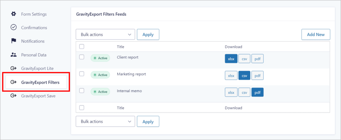Viewport: 341px width, 140px height.
Task: Open the bottom Bulk actions dropdown
Action: tap(106, 121)
